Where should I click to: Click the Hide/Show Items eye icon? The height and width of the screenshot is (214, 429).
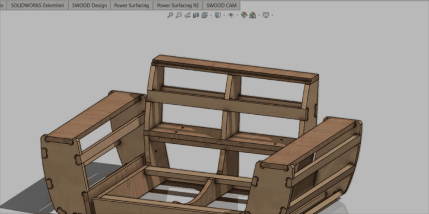point(231,15)
